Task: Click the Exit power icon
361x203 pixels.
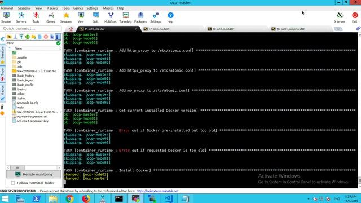Action: (x=355, y=17)
